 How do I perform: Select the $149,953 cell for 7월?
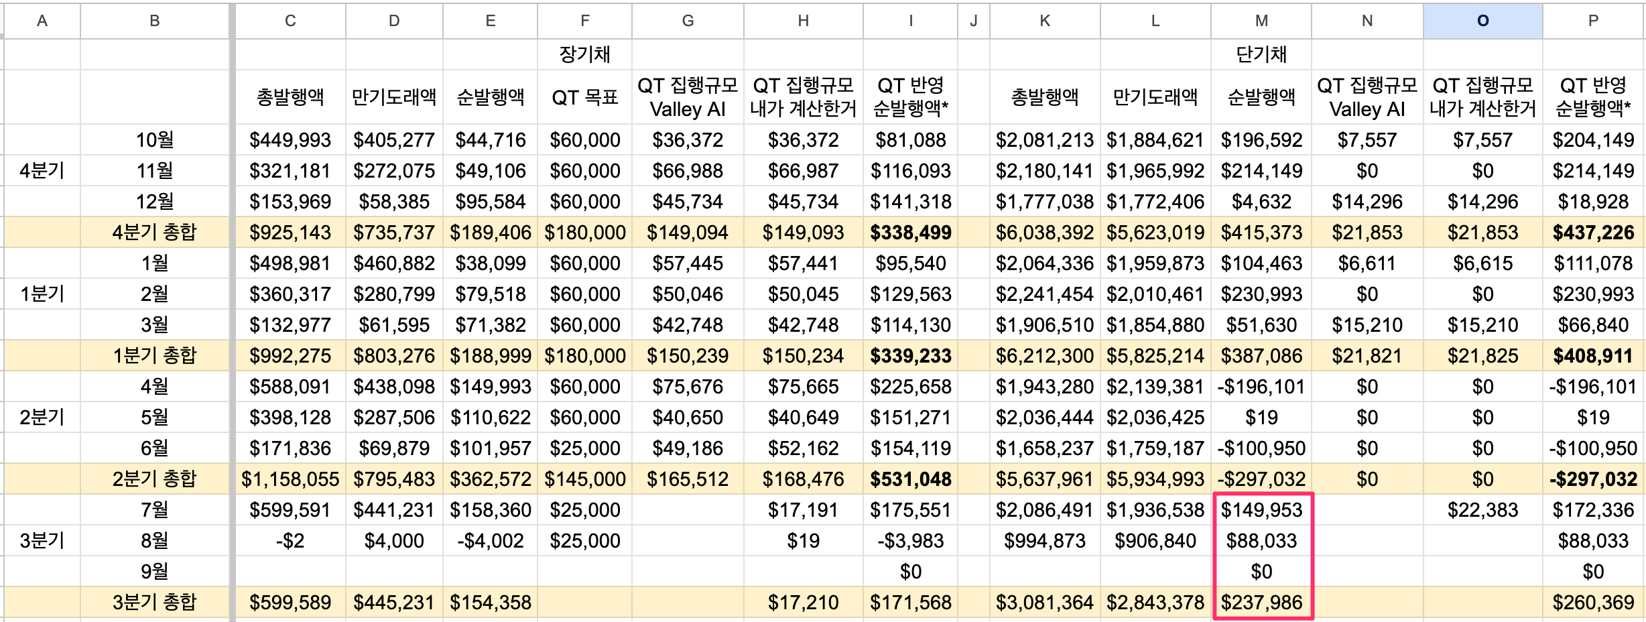1261,510
